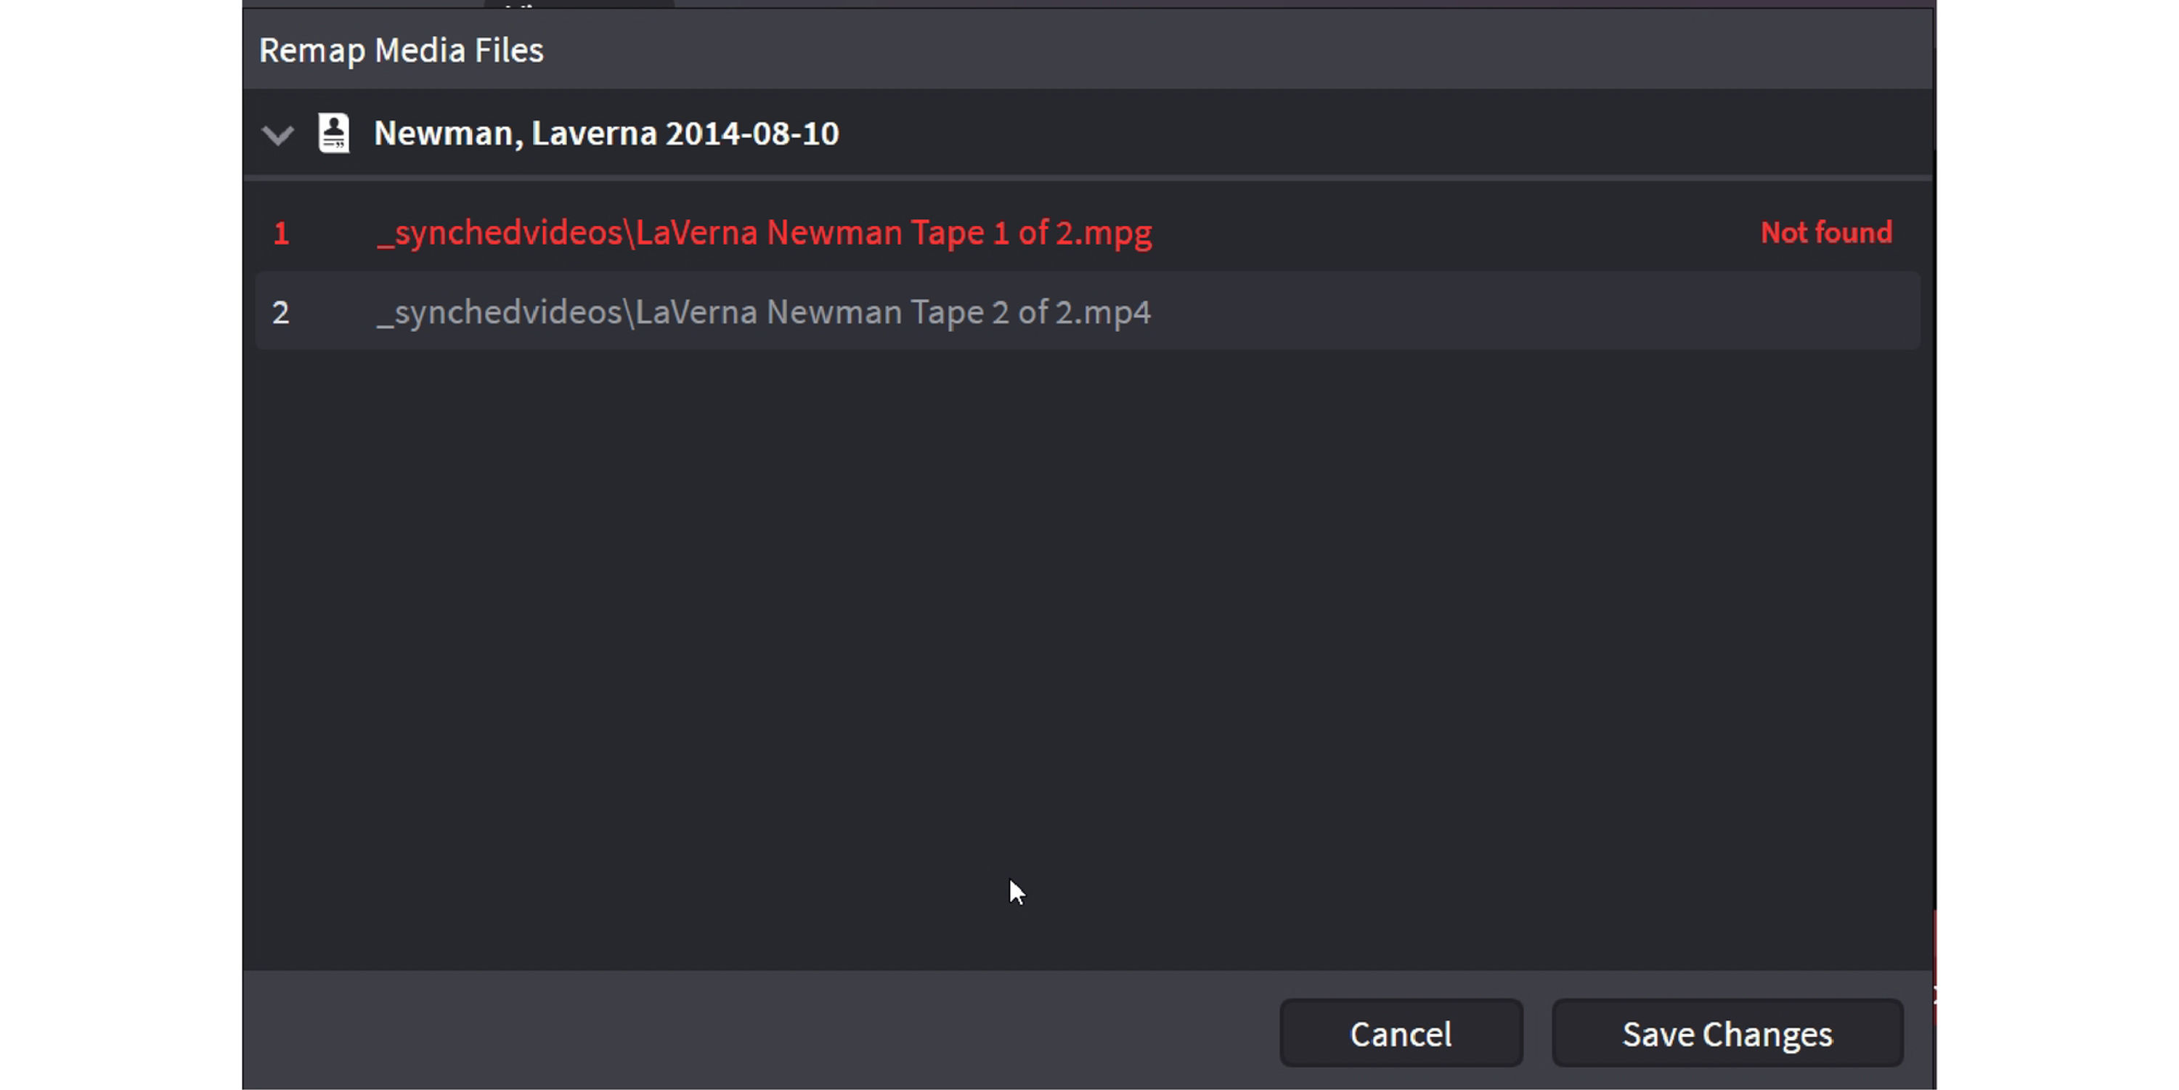The height and width of the screenshot is (1090, 2179).
Task: Click header space right of transcript date
Action: tap(1353, 133)
